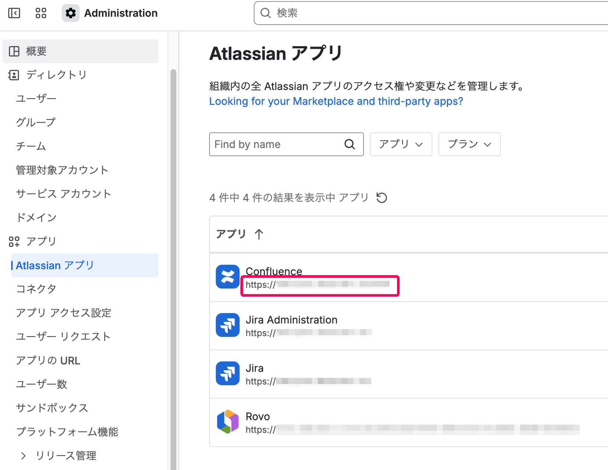The height and width of the screenshot is (470, 608).
Task: Click the search icon in the Find by name field
Action: (350, 144)
